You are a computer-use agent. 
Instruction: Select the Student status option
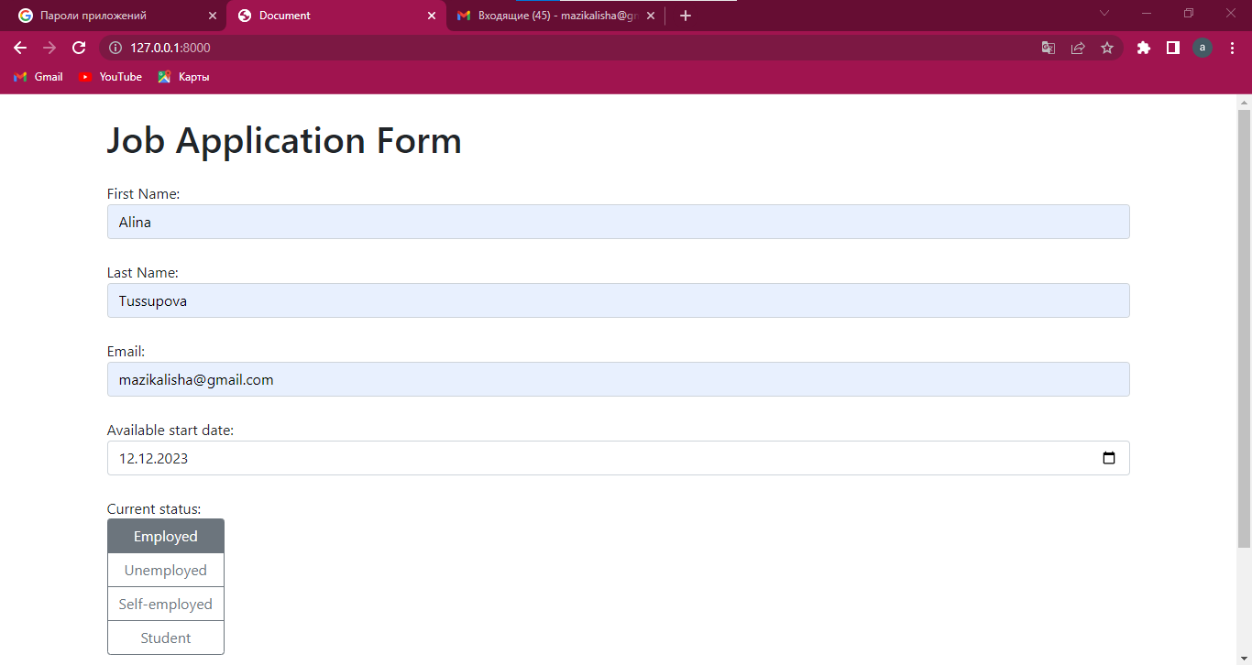click(166, 637)
